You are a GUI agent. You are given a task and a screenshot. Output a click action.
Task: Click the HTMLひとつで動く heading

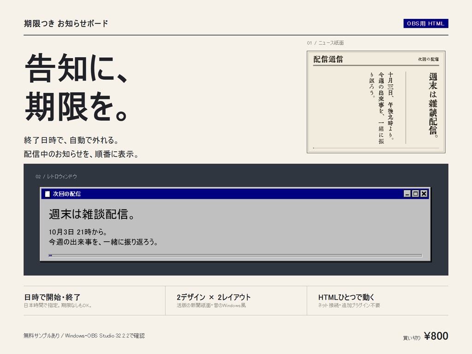click(346, 297)
